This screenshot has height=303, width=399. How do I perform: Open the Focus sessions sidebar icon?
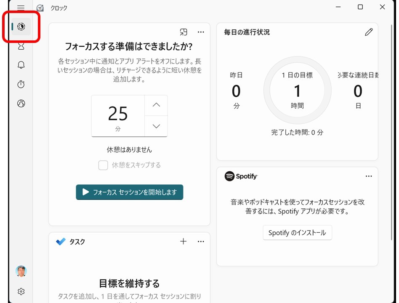[x=21, y=27]
